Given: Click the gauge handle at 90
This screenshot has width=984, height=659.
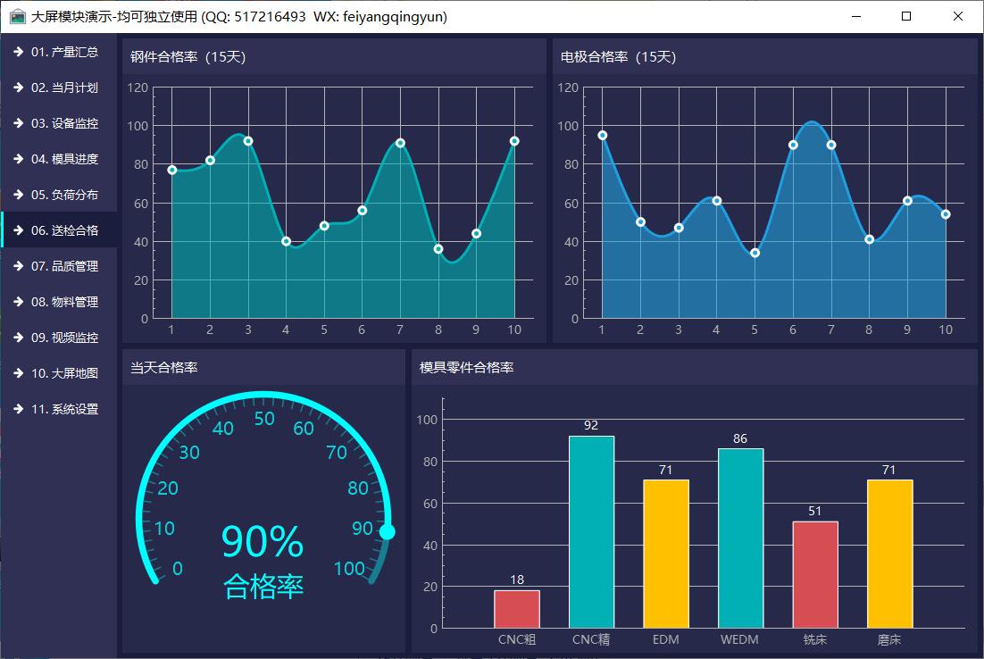Looking at the screenshot, I should [x=387, y=532].
